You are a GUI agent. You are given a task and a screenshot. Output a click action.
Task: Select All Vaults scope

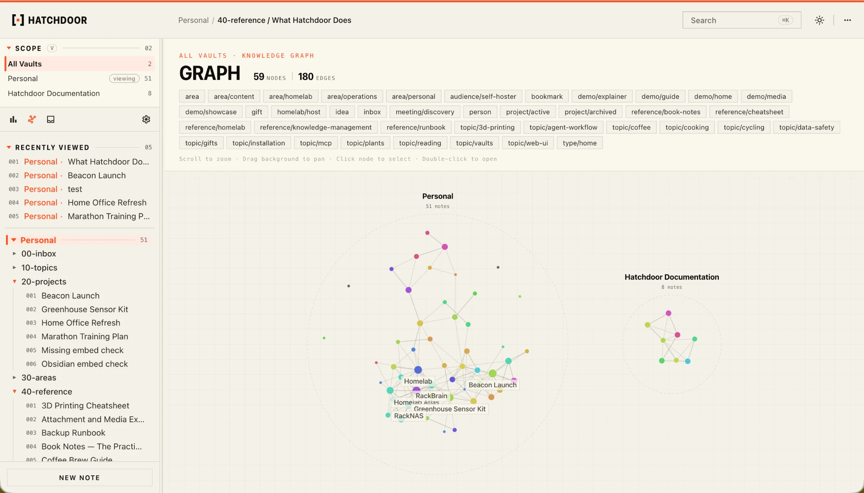tap(79, 64)
